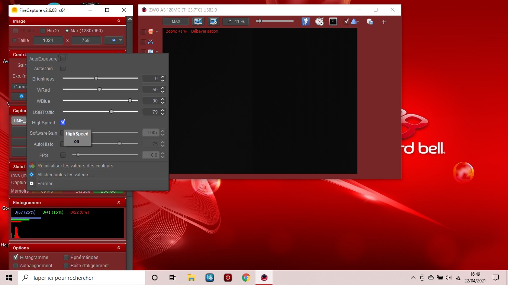Show hidden icons in the system tray
This screenshot has width=508, height=285.
(413, 278)
